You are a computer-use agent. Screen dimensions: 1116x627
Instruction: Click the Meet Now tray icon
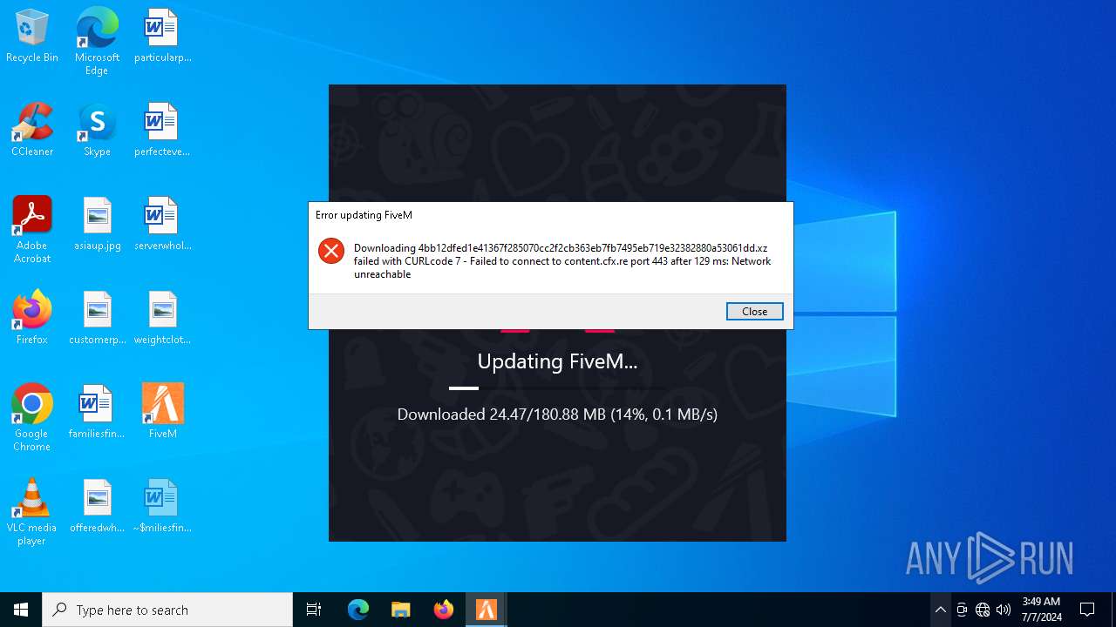point(962,610)
